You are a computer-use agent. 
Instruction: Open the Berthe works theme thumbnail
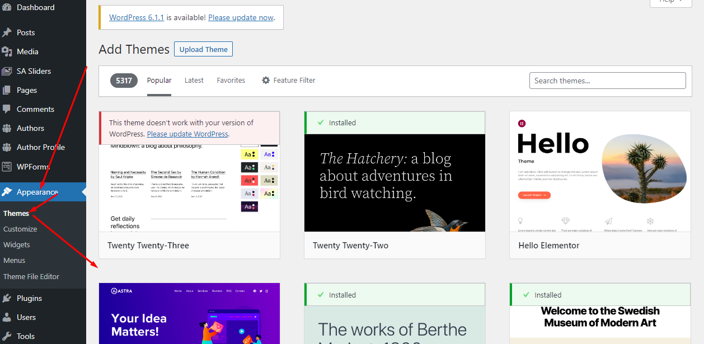(395, 325)
